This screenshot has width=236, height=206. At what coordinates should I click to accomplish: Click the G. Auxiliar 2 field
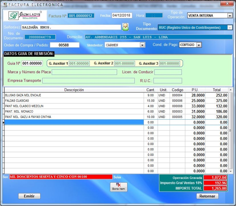coord(124,63)
